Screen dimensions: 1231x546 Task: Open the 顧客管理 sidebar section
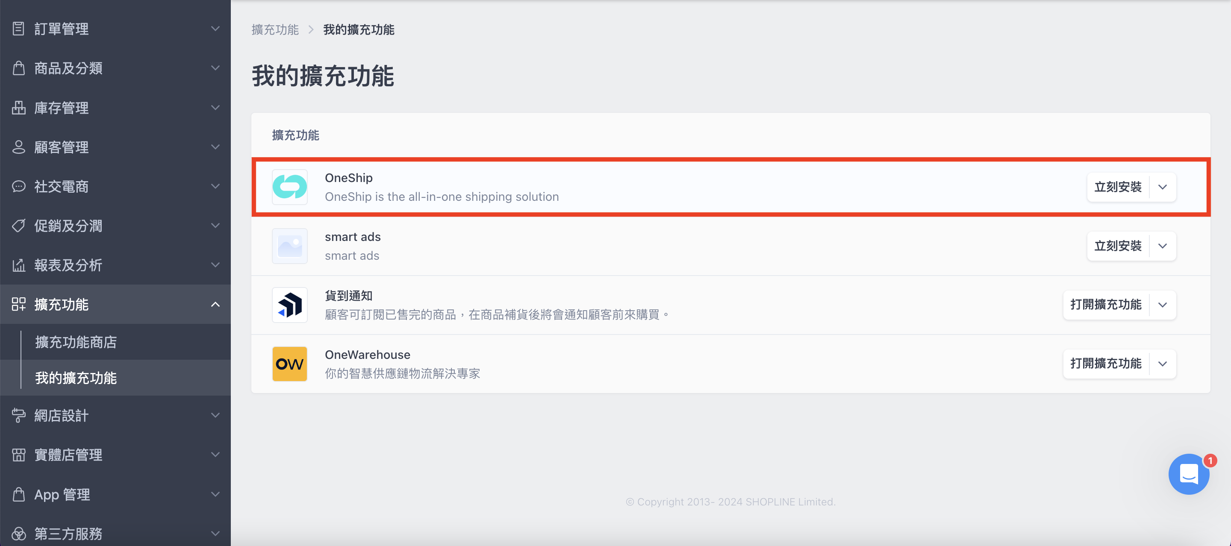(x=115, y=147)
